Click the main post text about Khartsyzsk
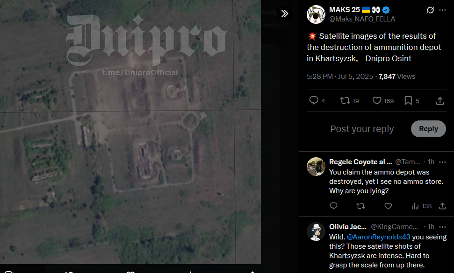Viewport: 454px width, 273px height. (374, 47)
